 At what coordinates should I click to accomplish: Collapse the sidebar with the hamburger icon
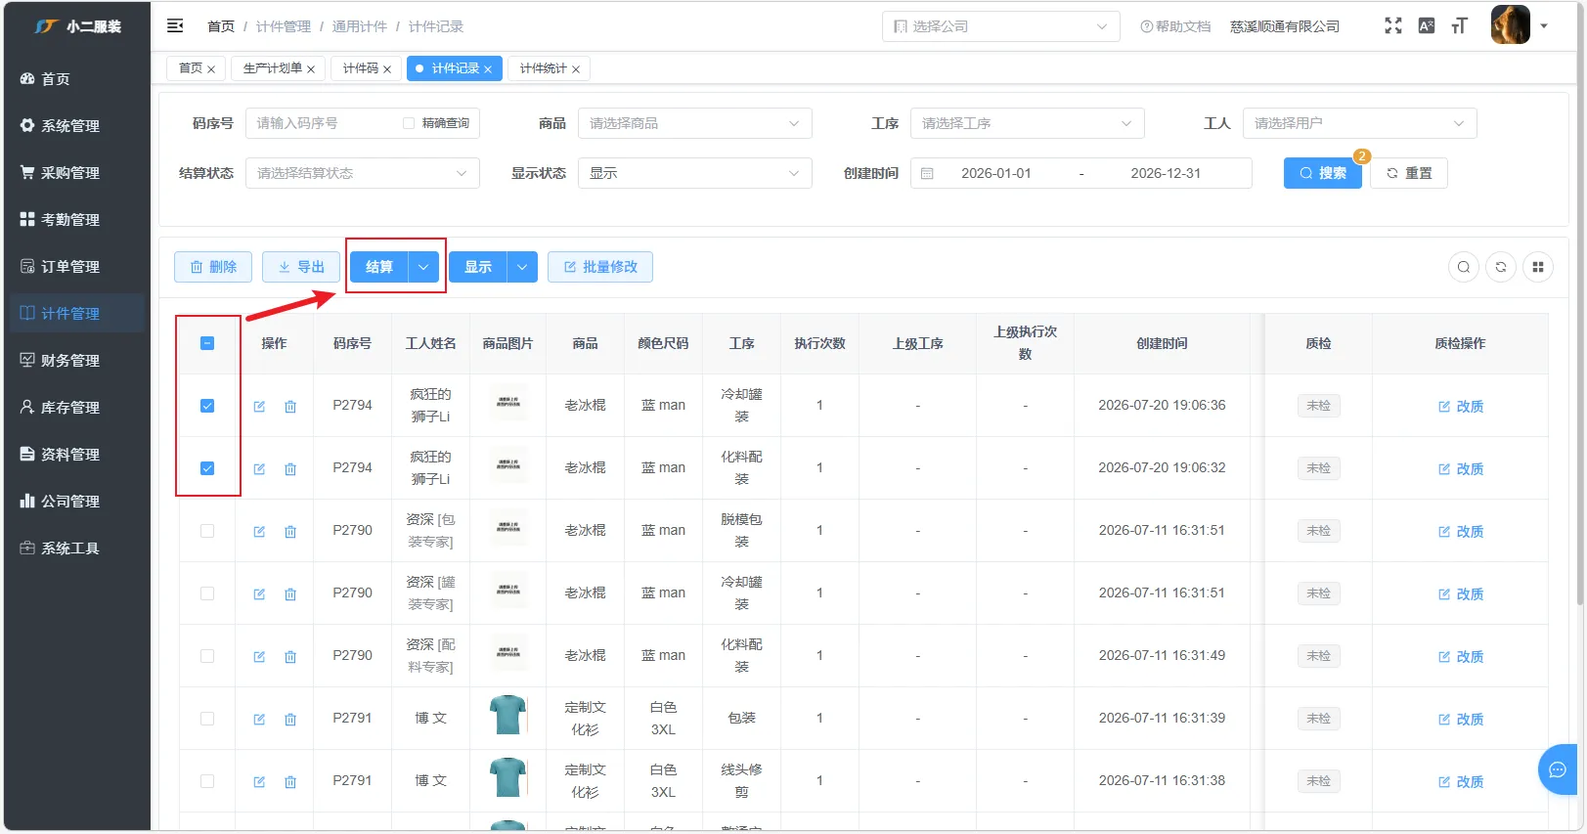(175, 26)
